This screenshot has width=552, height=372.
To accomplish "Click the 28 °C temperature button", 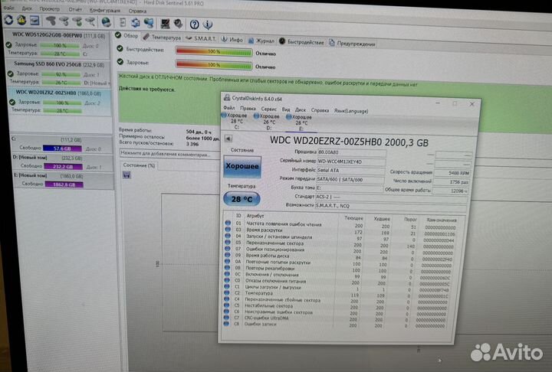I will click(242, 199).
